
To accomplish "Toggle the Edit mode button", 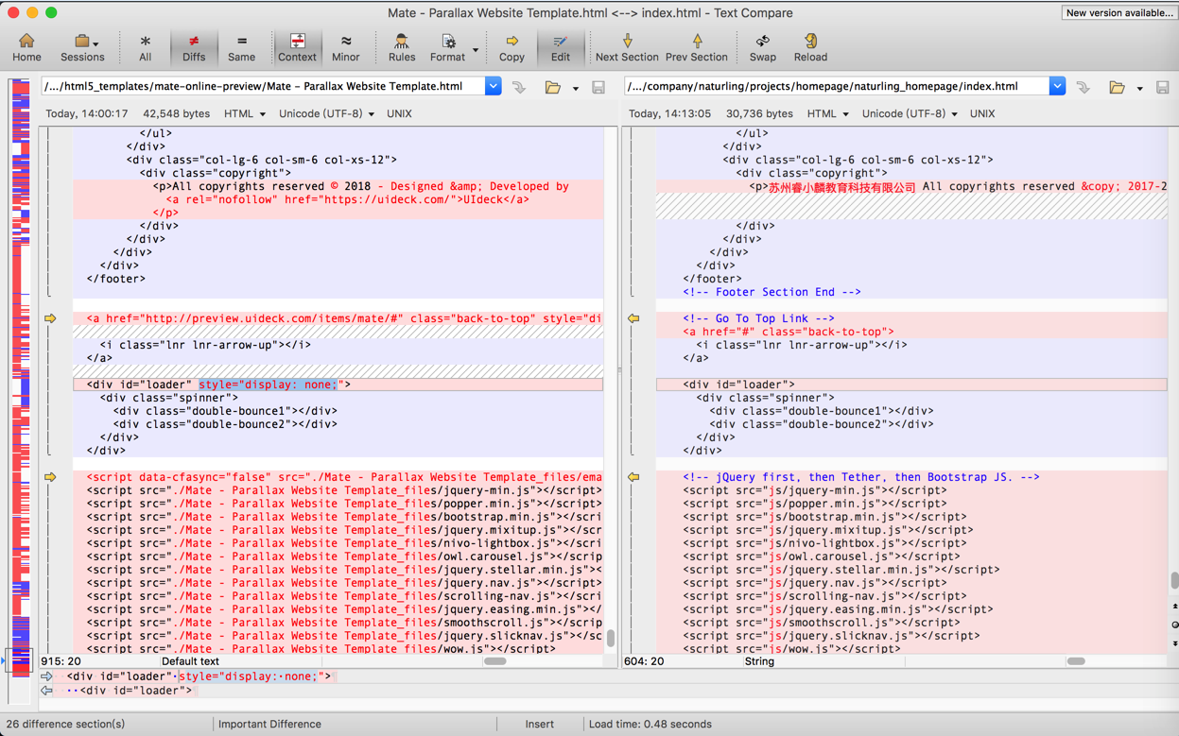I will tap(560, 47).
